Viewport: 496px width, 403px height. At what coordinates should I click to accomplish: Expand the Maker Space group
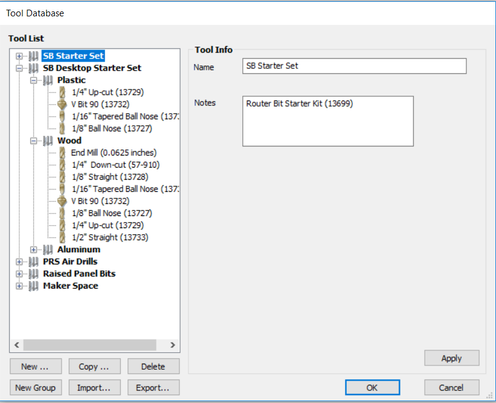click(19, 286)
